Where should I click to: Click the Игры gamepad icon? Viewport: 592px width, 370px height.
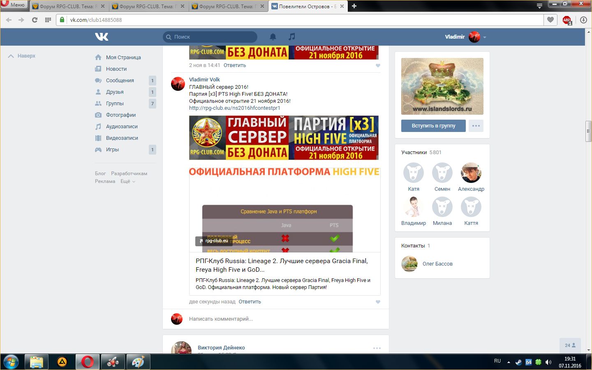(x=98, y=150)
